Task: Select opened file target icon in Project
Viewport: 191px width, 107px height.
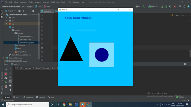Action: (19, 11)
